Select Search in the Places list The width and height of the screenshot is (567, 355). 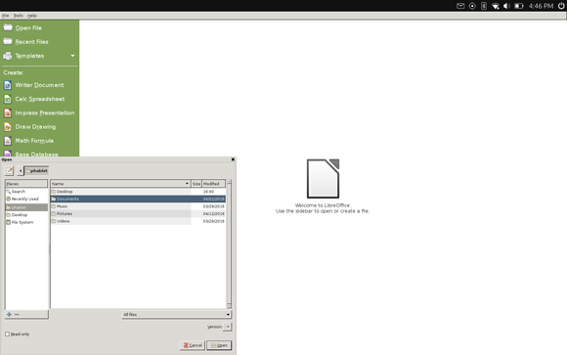click(26, 192)
